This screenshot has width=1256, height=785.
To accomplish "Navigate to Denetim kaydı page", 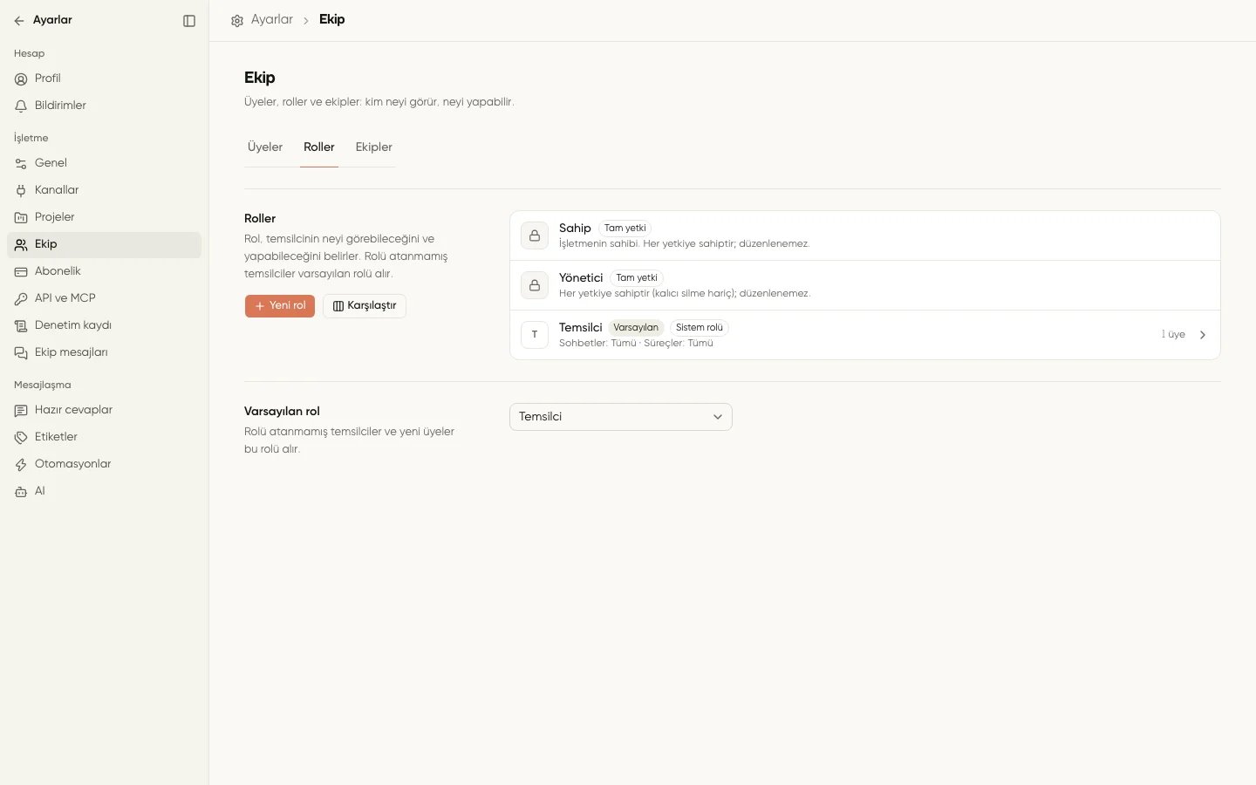I will tap(104, 326).
